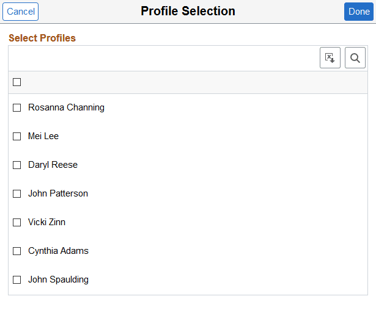Mark the checkbox beside Vicki Zinn
This screenshot has height=310, width=376.
click(17, 222)
